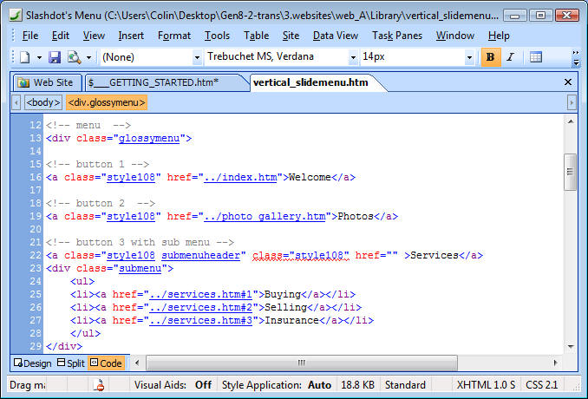The image size is (588, 399).
Task: Switch to Code view
Action: [107, 363]
